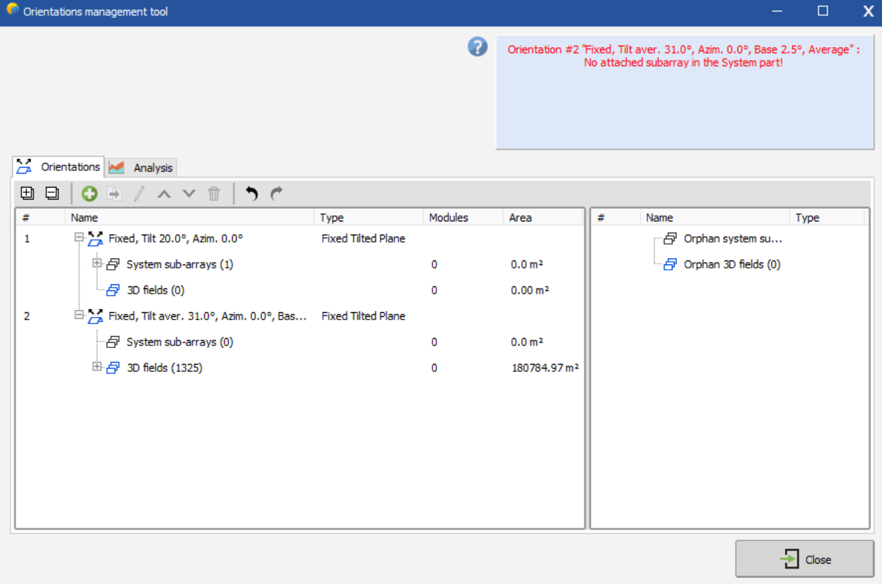Screen dimensions: 882x584
Task: Click orientation icon of Tilt aver. 31.0° row
Action: [x=96, y=316]
